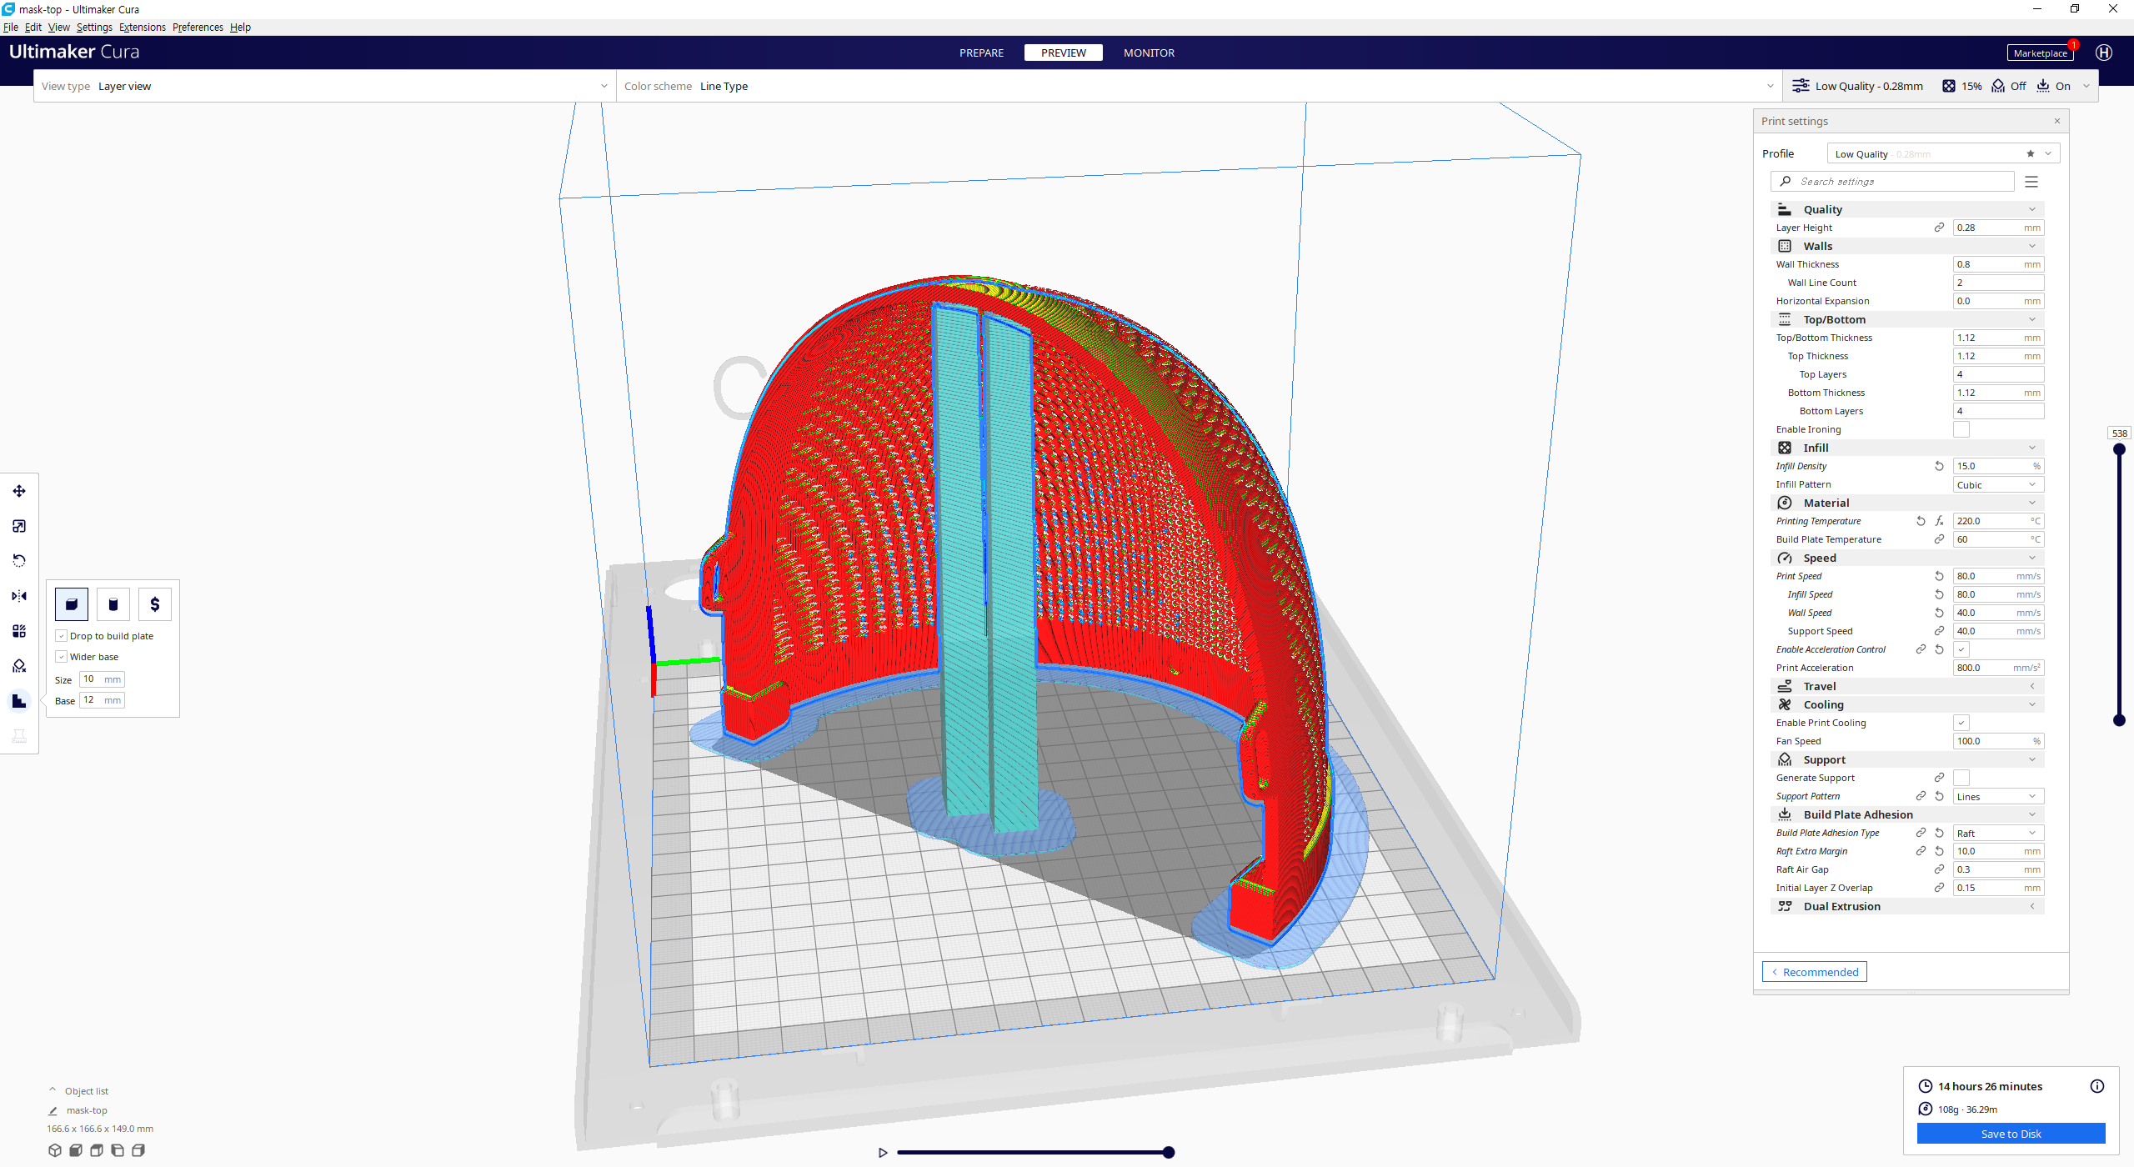Select the Mirror tool icon

(19, 596)
